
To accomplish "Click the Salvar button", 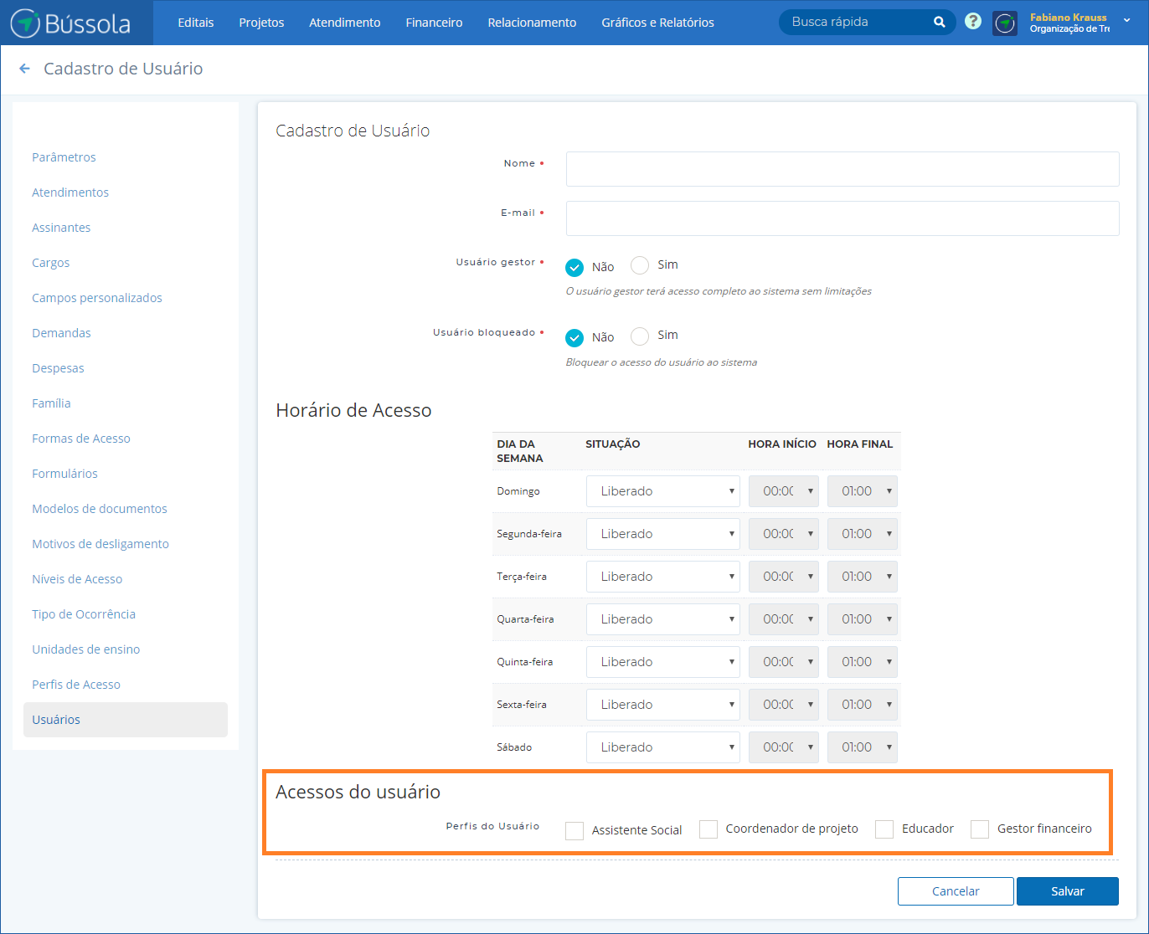I will click(x=1068, y=891).
